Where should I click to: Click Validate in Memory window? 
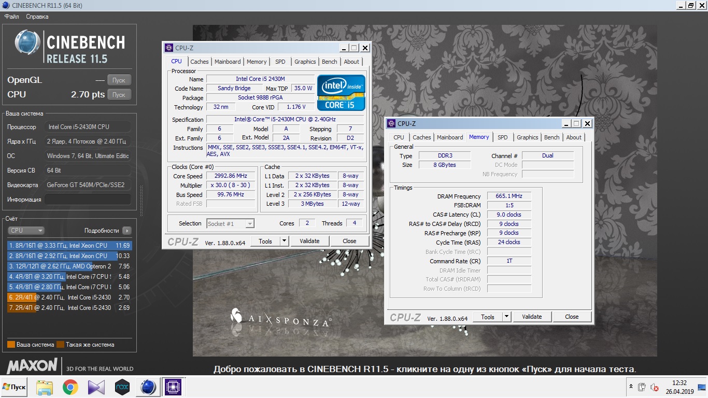532,317
